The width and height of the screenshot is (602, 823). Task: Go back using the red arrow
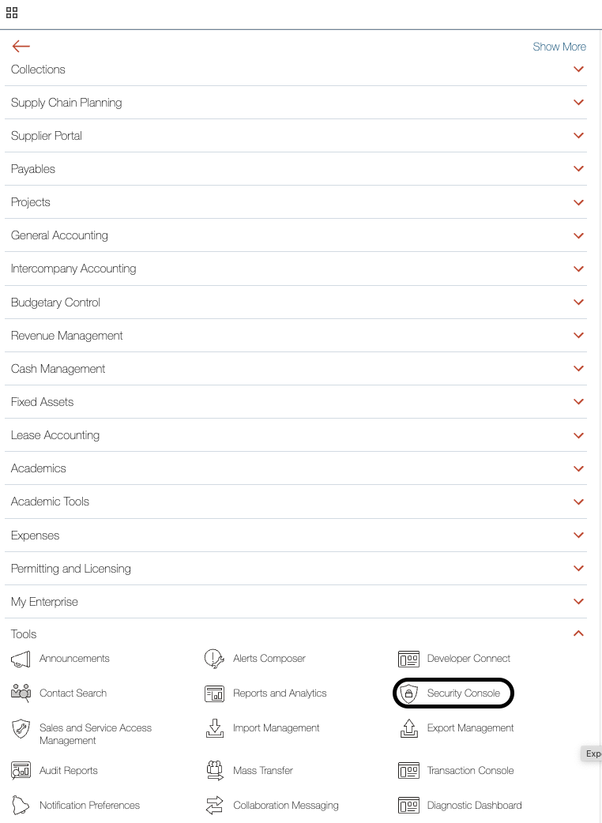tap(21, 47)
